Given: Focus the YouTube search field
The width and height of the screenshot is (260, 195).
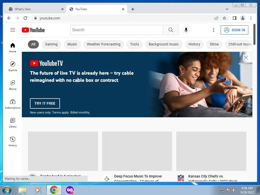Looking at the screenshot, I should tap(117, 30).
